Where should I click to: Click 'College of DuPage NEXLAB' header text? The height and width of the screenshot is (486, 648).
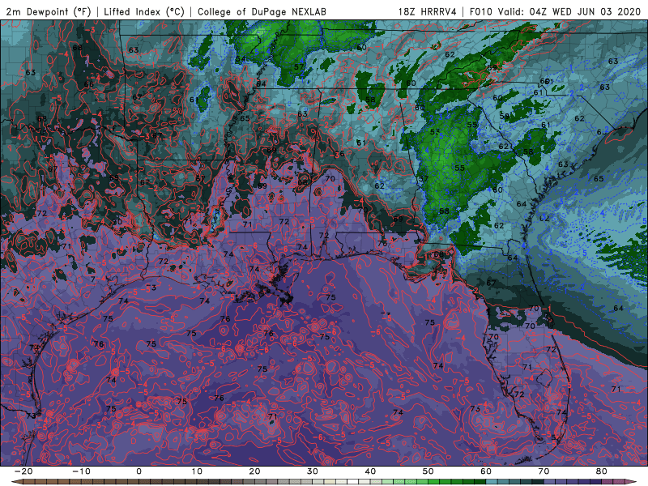coord(262,11)
